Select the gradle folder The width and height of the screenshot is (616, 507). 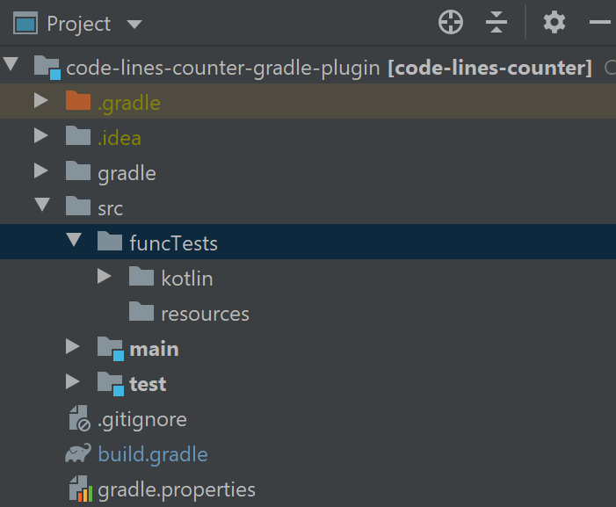[127, 173]
